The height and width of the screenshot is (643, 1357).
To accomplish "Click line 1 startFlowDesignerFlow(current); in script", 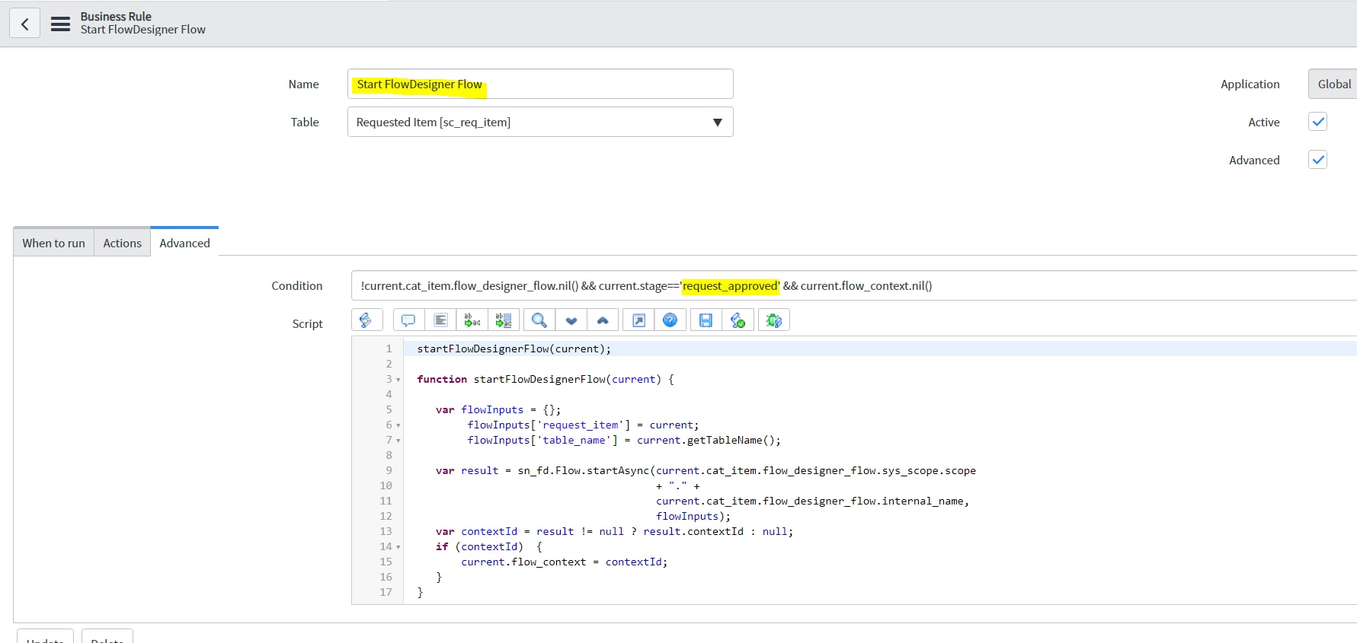I will [514, 349].
